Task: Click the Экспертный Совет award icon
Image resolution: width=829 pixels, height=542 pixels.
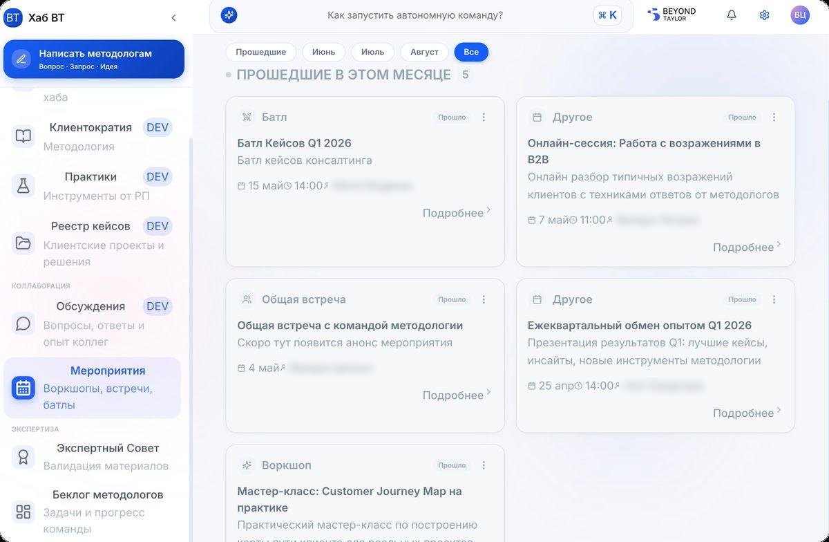Action: pyautogui.click(x=23, y=456)
